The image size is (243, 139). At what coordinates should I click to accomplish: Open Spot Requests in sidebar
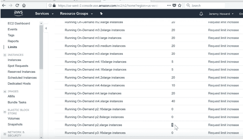(18, 66)
